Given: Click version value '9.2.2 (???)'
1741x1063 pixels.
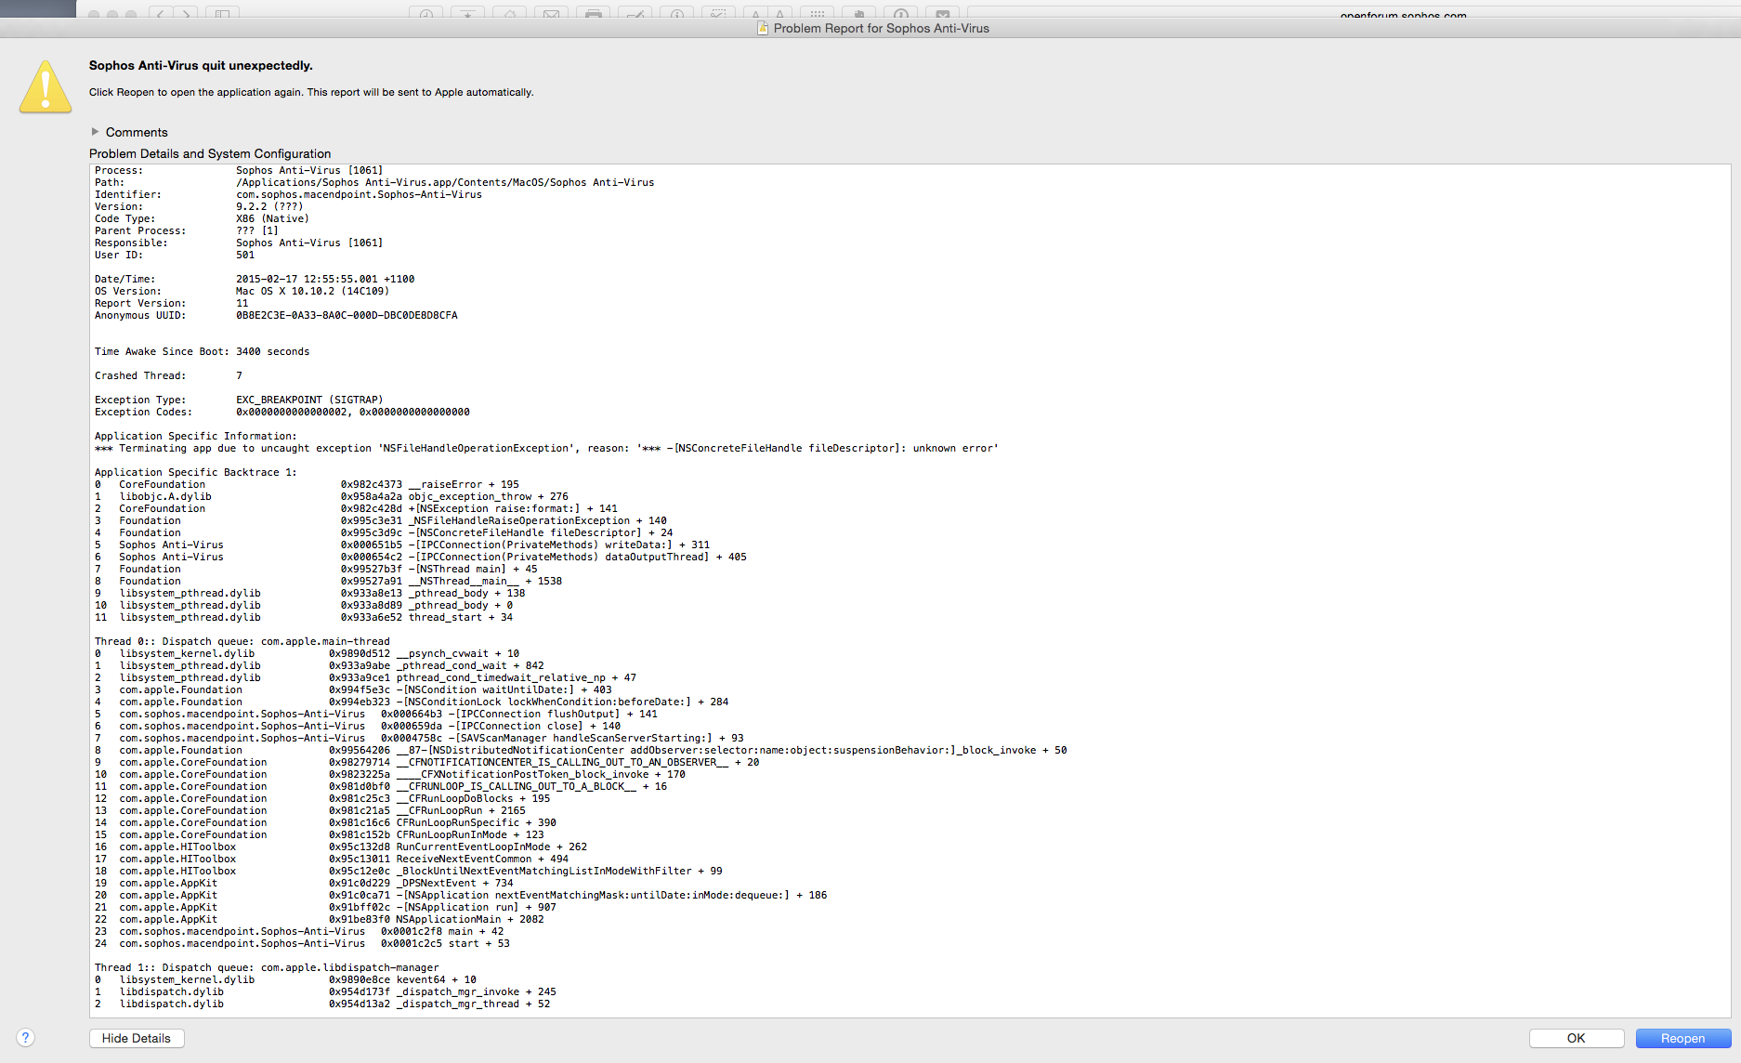Looking at the screenshot, I should point(269,206).
